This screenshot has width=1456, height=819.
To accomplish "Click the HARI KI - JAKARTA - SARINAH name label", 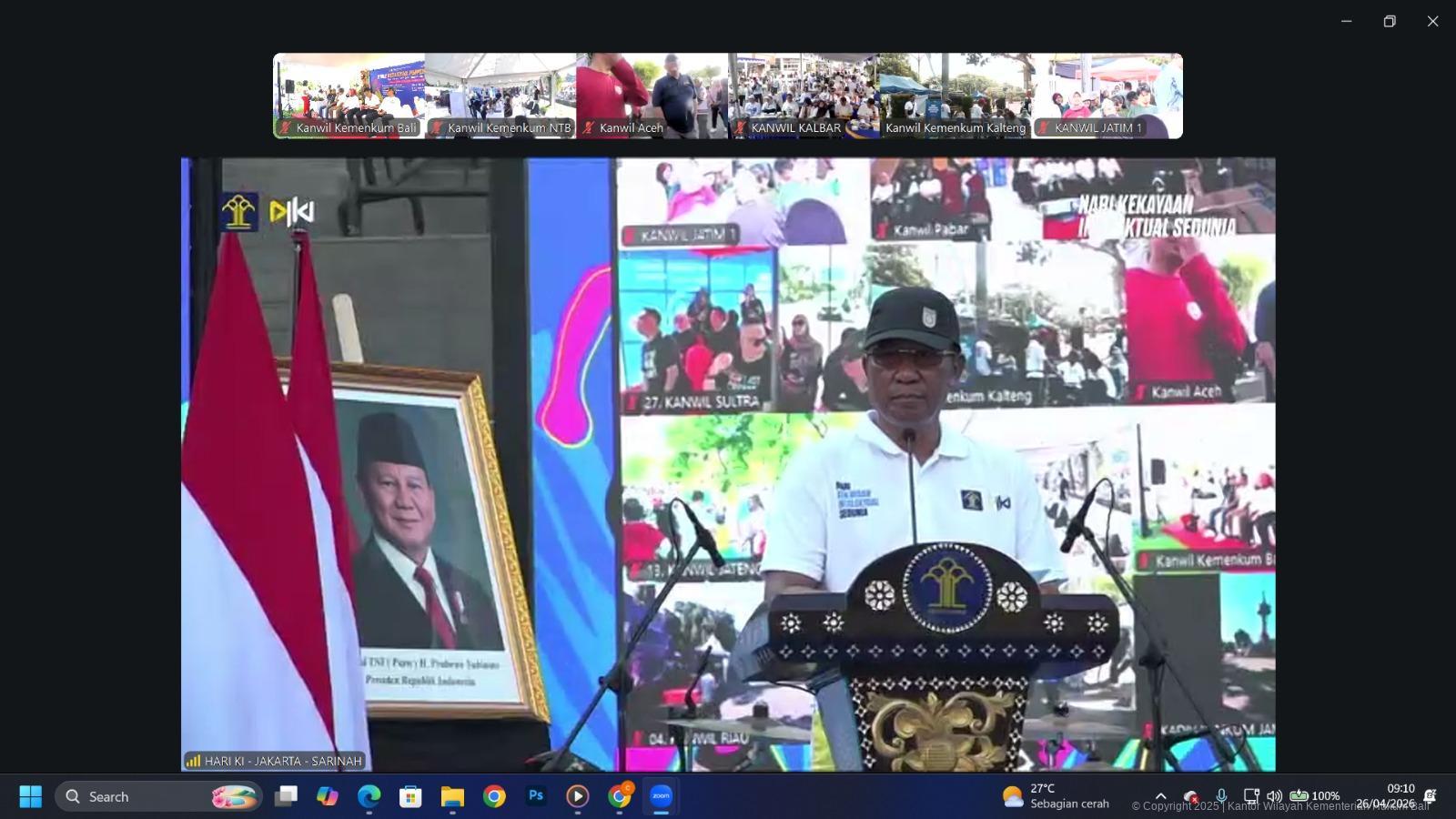I will pyautogui.click(x=275, y=761).
